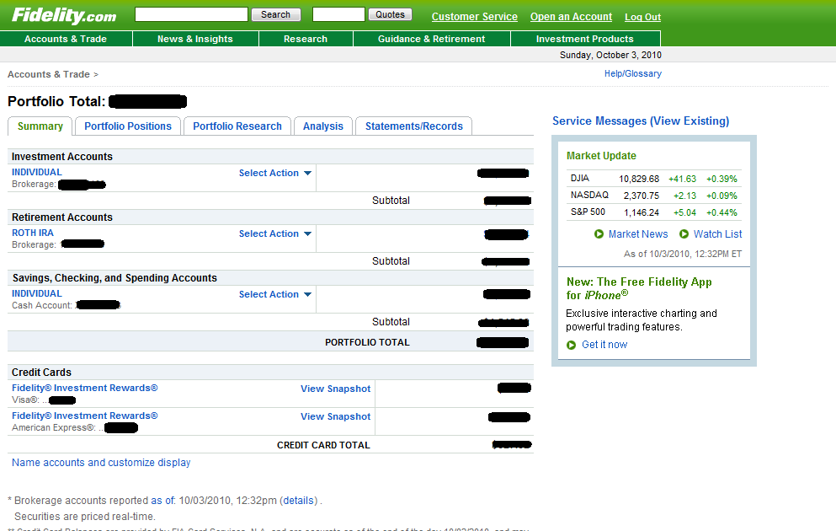The image size is (836, 531).
Task: Open the details link in the footnote
Action: [x=299, y=501]
